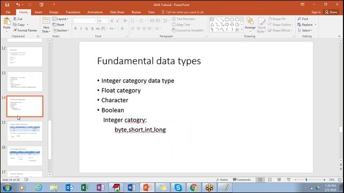Toggle Italic formatting
This screenshot has height=193, width=344.
pos(81,28)
